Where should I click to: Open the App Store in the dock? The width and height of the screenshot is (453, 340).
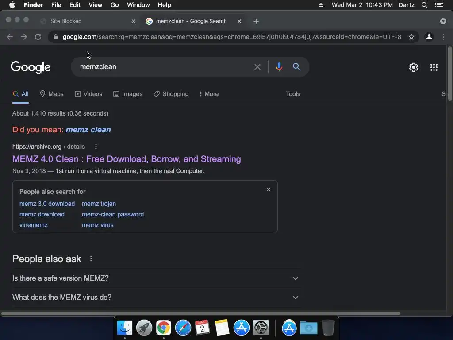point(241,328)
